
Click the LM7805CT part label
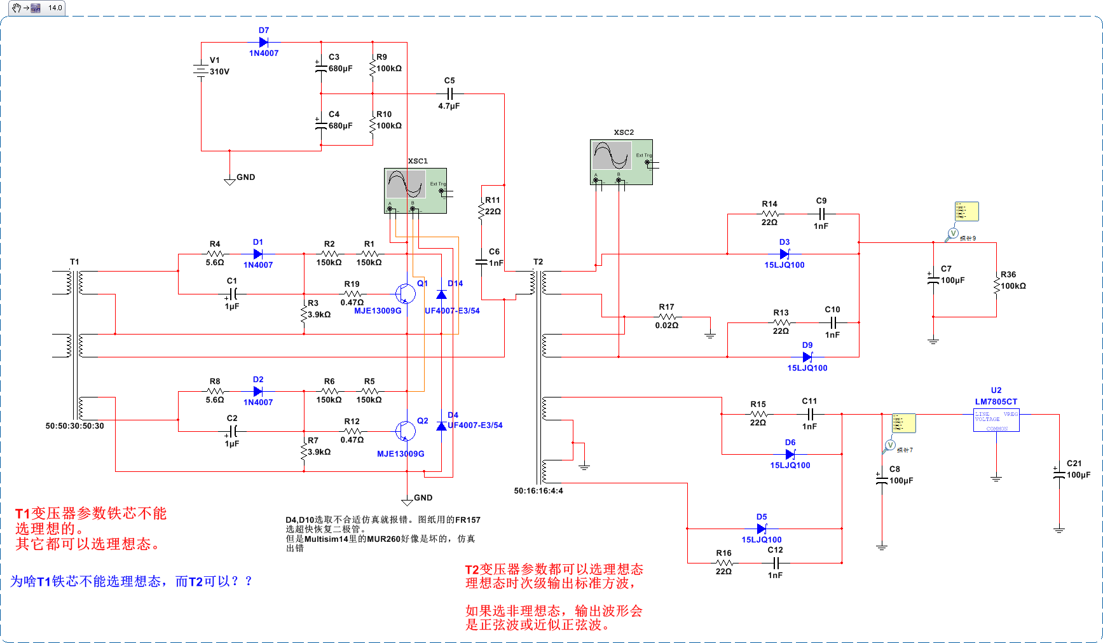(x=996, y=402)
